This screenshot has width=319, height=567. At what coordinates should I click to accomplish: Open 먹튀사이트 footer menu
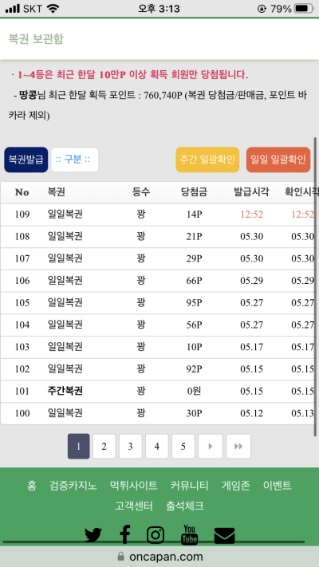coord(133,486)
